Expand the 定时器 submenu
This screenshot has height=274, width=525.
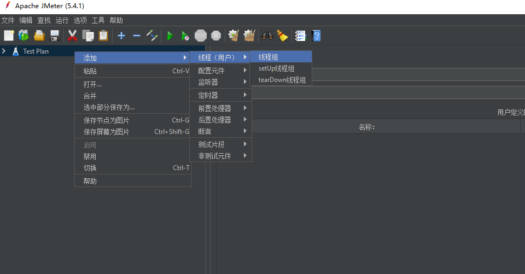220,95
